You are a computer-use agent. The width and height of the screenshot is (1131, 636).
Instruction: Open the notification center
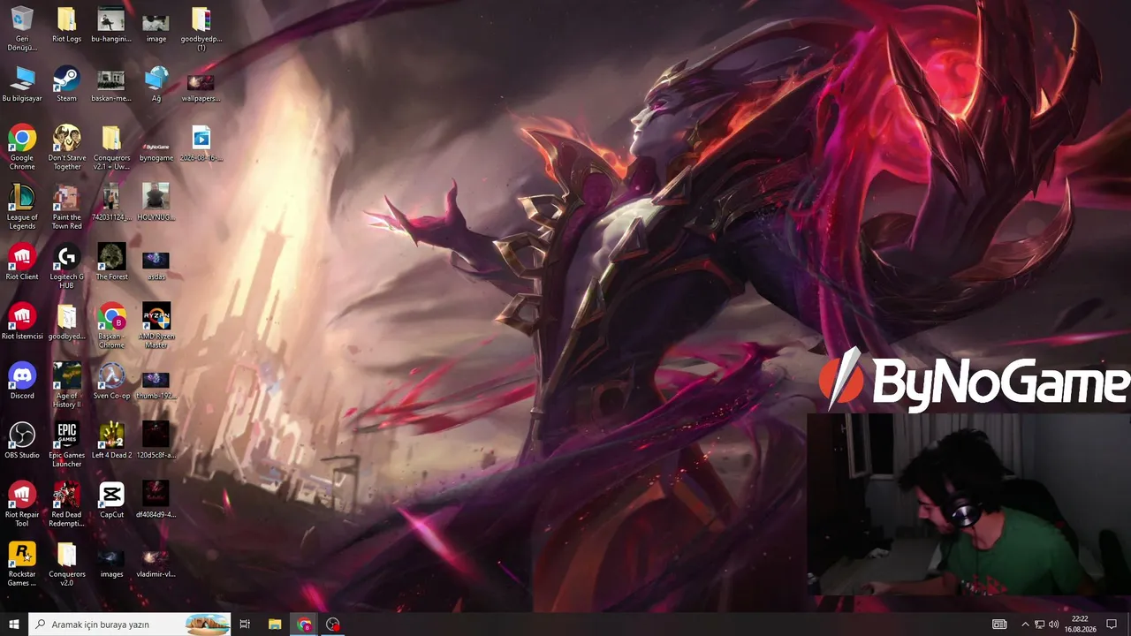pyautogui.click(x=1112, y=625)
